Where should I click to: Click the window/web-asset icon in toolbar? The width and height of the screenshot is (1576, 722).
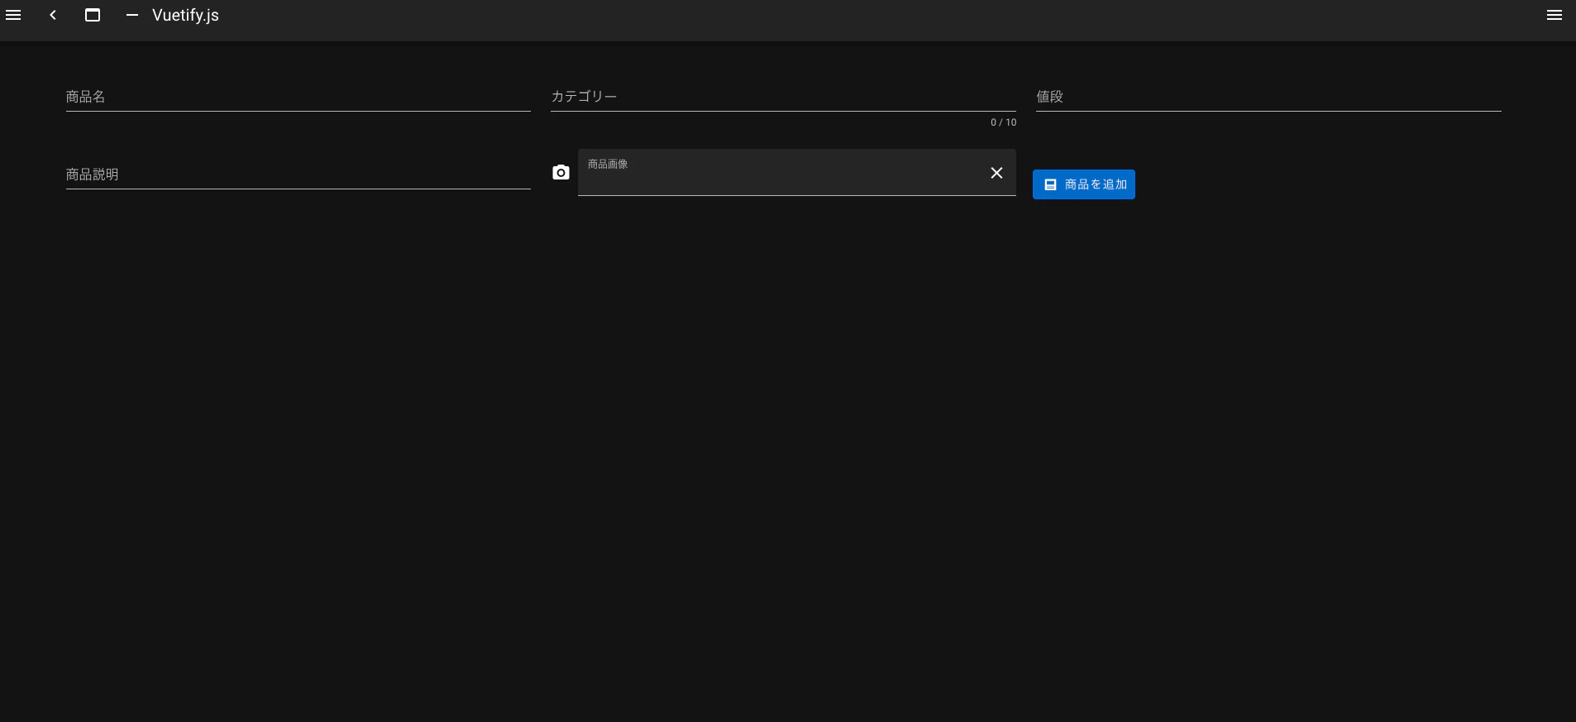point(93,15)
